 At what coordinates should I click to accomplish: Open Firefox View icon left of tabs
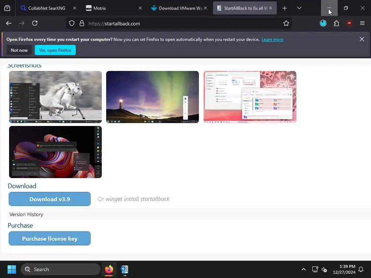point(7,8)
